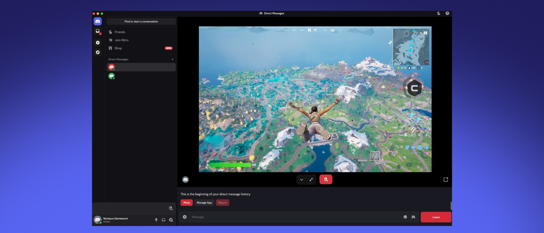Viewport: 544px width, 233px height.
Task: Select the red avatar direct message row
Action: [x=141, y=67]
